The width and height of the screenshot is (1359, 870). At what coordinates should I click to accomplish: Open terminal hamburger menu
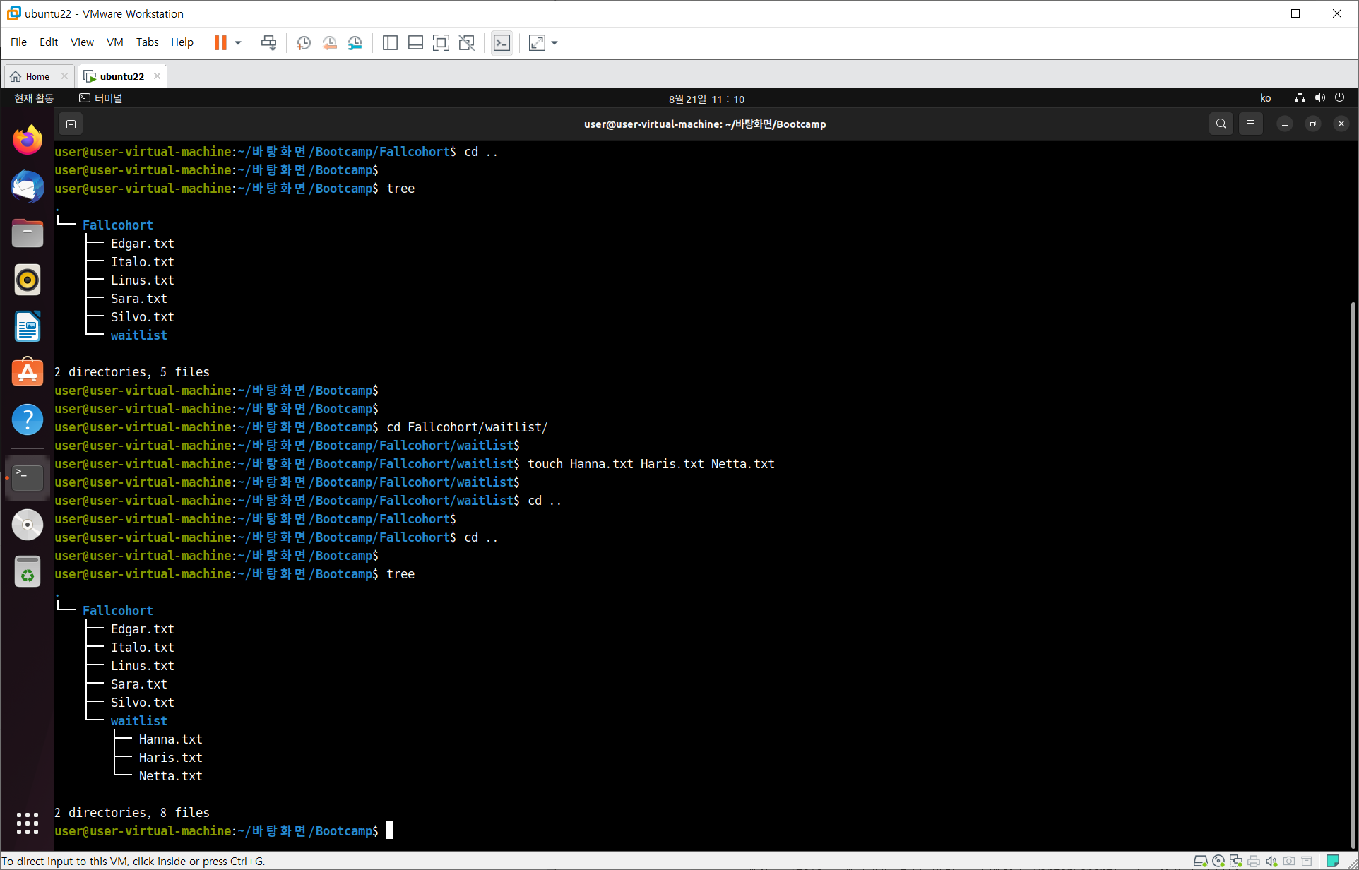pos(1251,124)
